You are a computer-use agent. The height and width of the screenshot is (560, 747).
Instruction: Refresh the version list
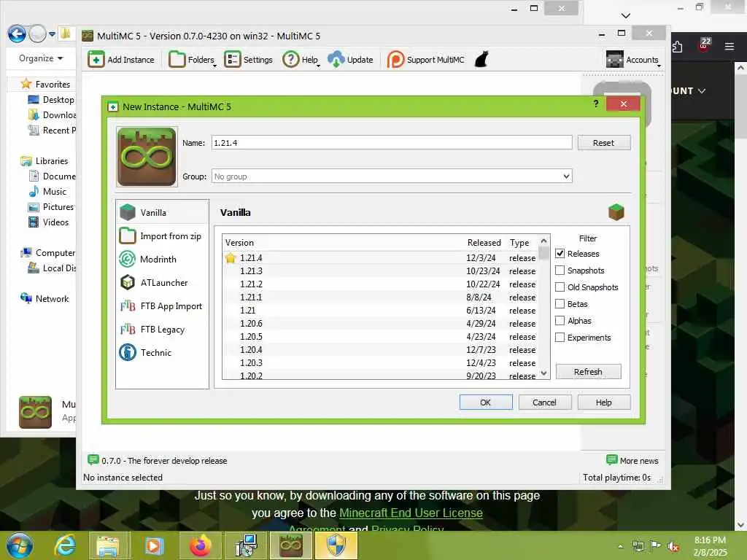click(x=588, y=371)
